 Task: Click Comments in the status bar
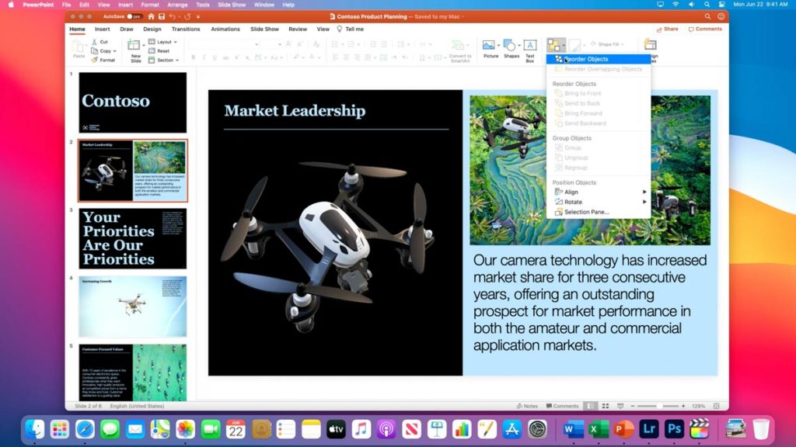(562, 406)
